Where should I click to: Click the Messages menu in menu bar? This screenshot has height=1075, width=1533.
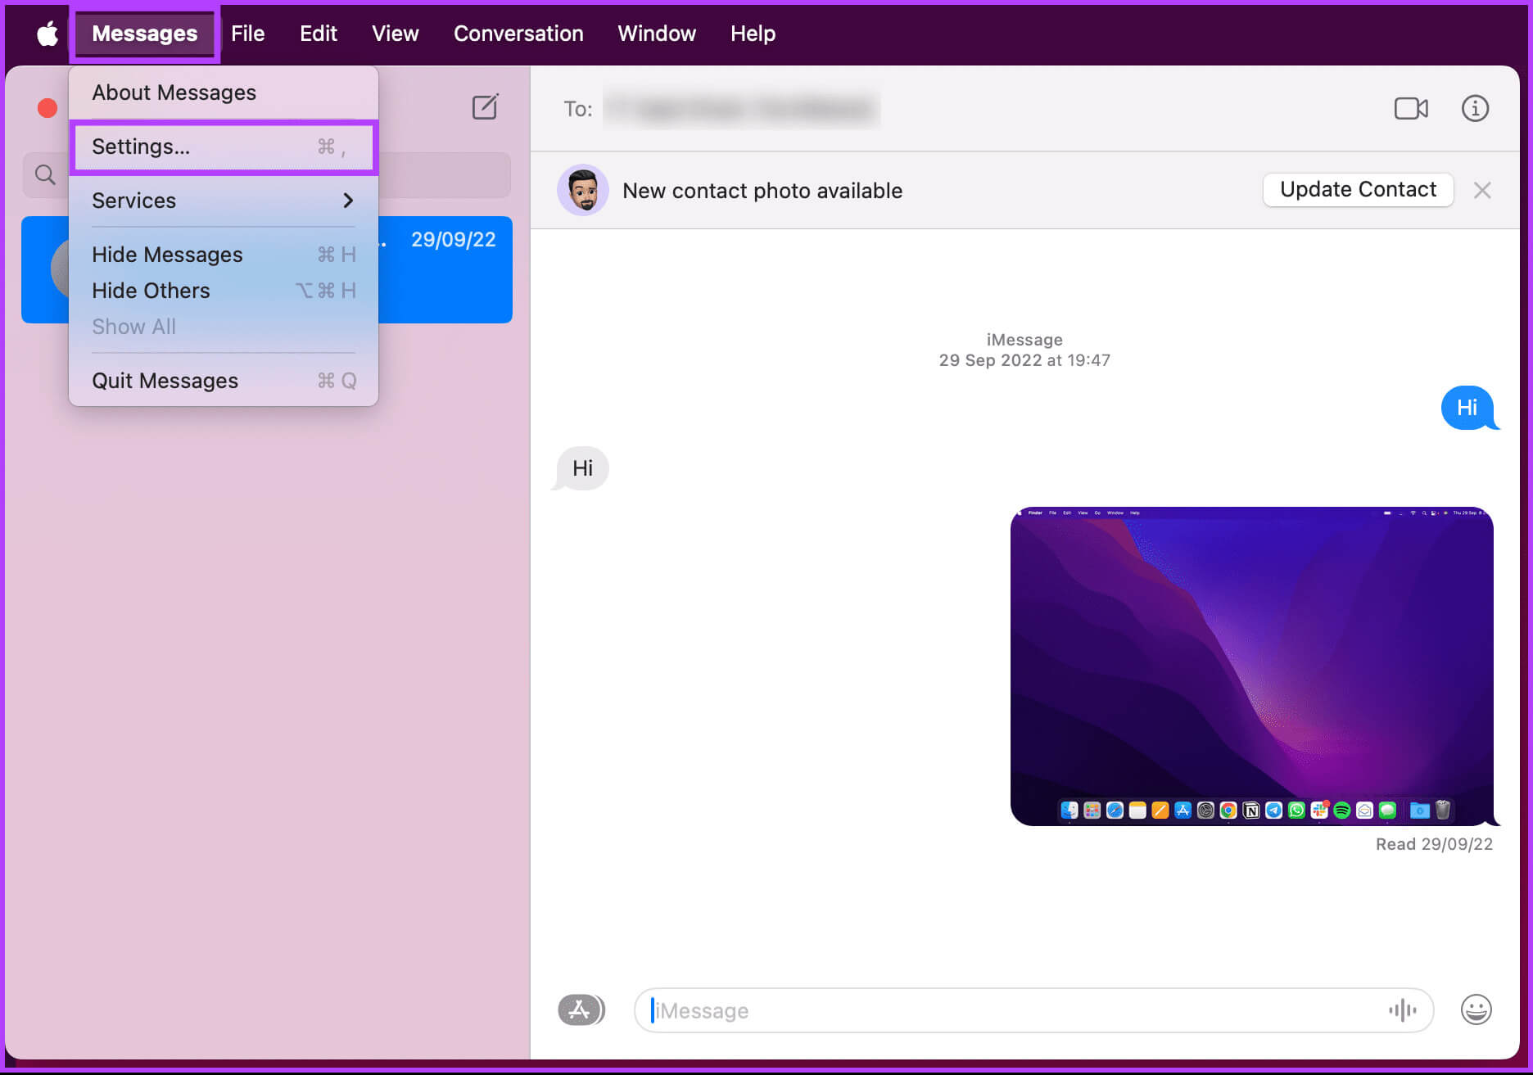(x=145, y=34)
